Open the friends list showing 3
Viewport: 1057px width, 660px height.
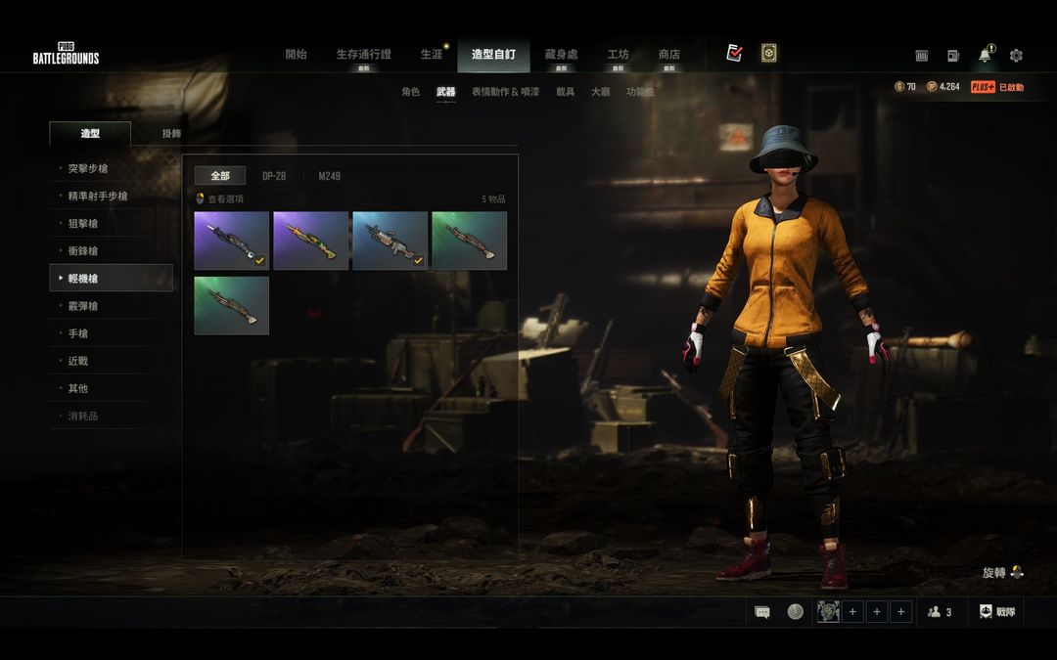click(x=940, y=611)
